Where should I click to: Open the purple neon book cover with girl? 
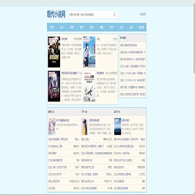coord(54,86)
